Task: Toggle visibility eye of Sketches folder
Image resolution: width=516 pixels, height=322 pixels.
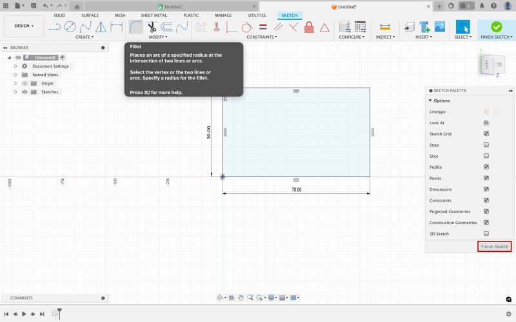Action: (x=25, y=92)
